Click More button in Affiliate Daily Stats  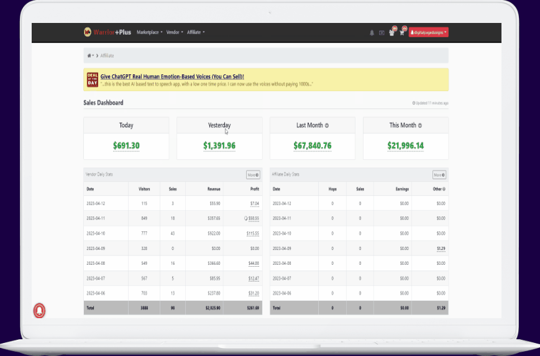(x=439, y=175)
